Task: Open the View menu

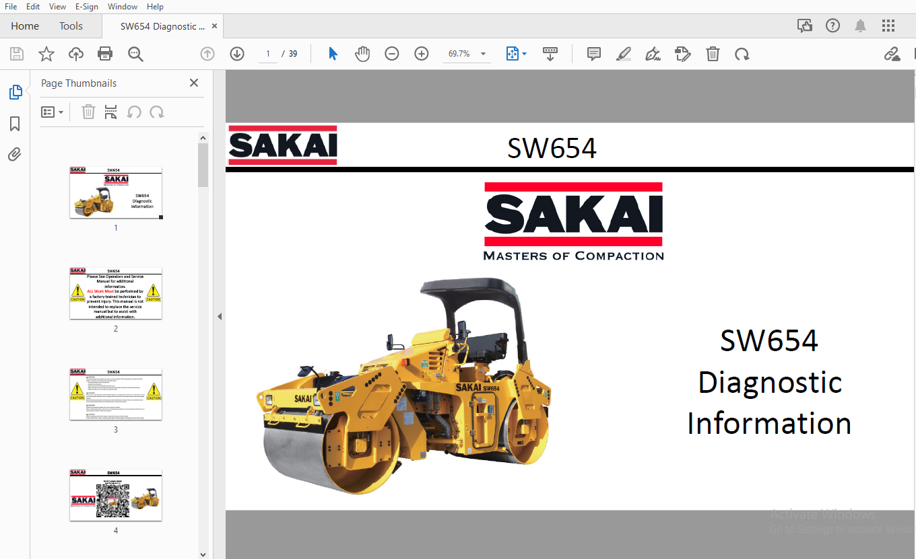Action: [58, 6]
